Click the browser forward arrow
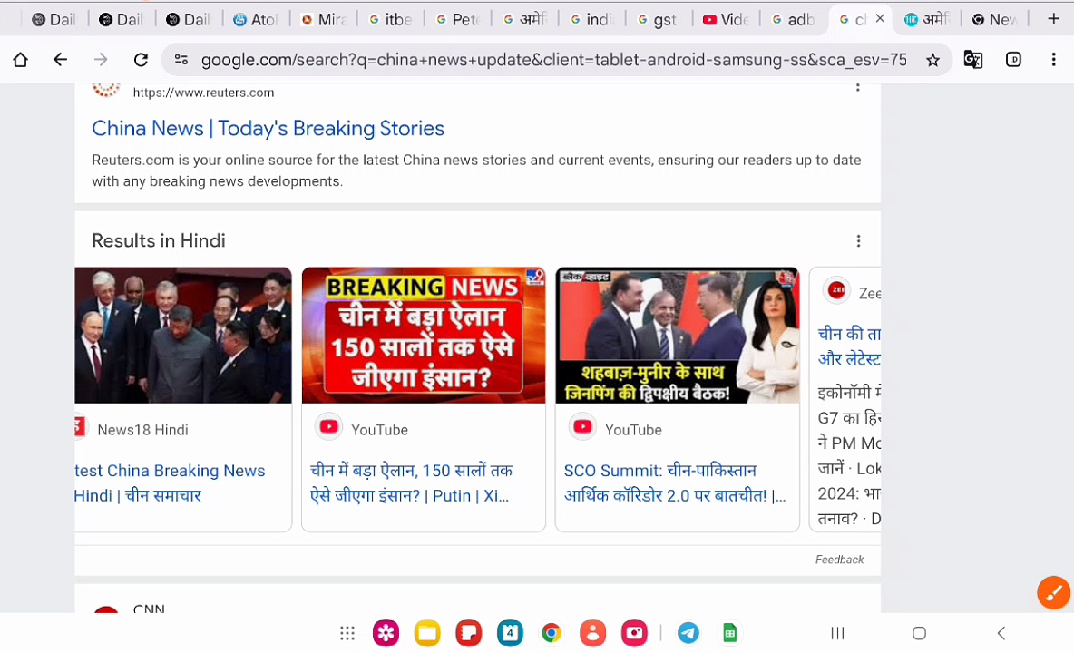1074x653 pixels. click(x=101, y=60)
